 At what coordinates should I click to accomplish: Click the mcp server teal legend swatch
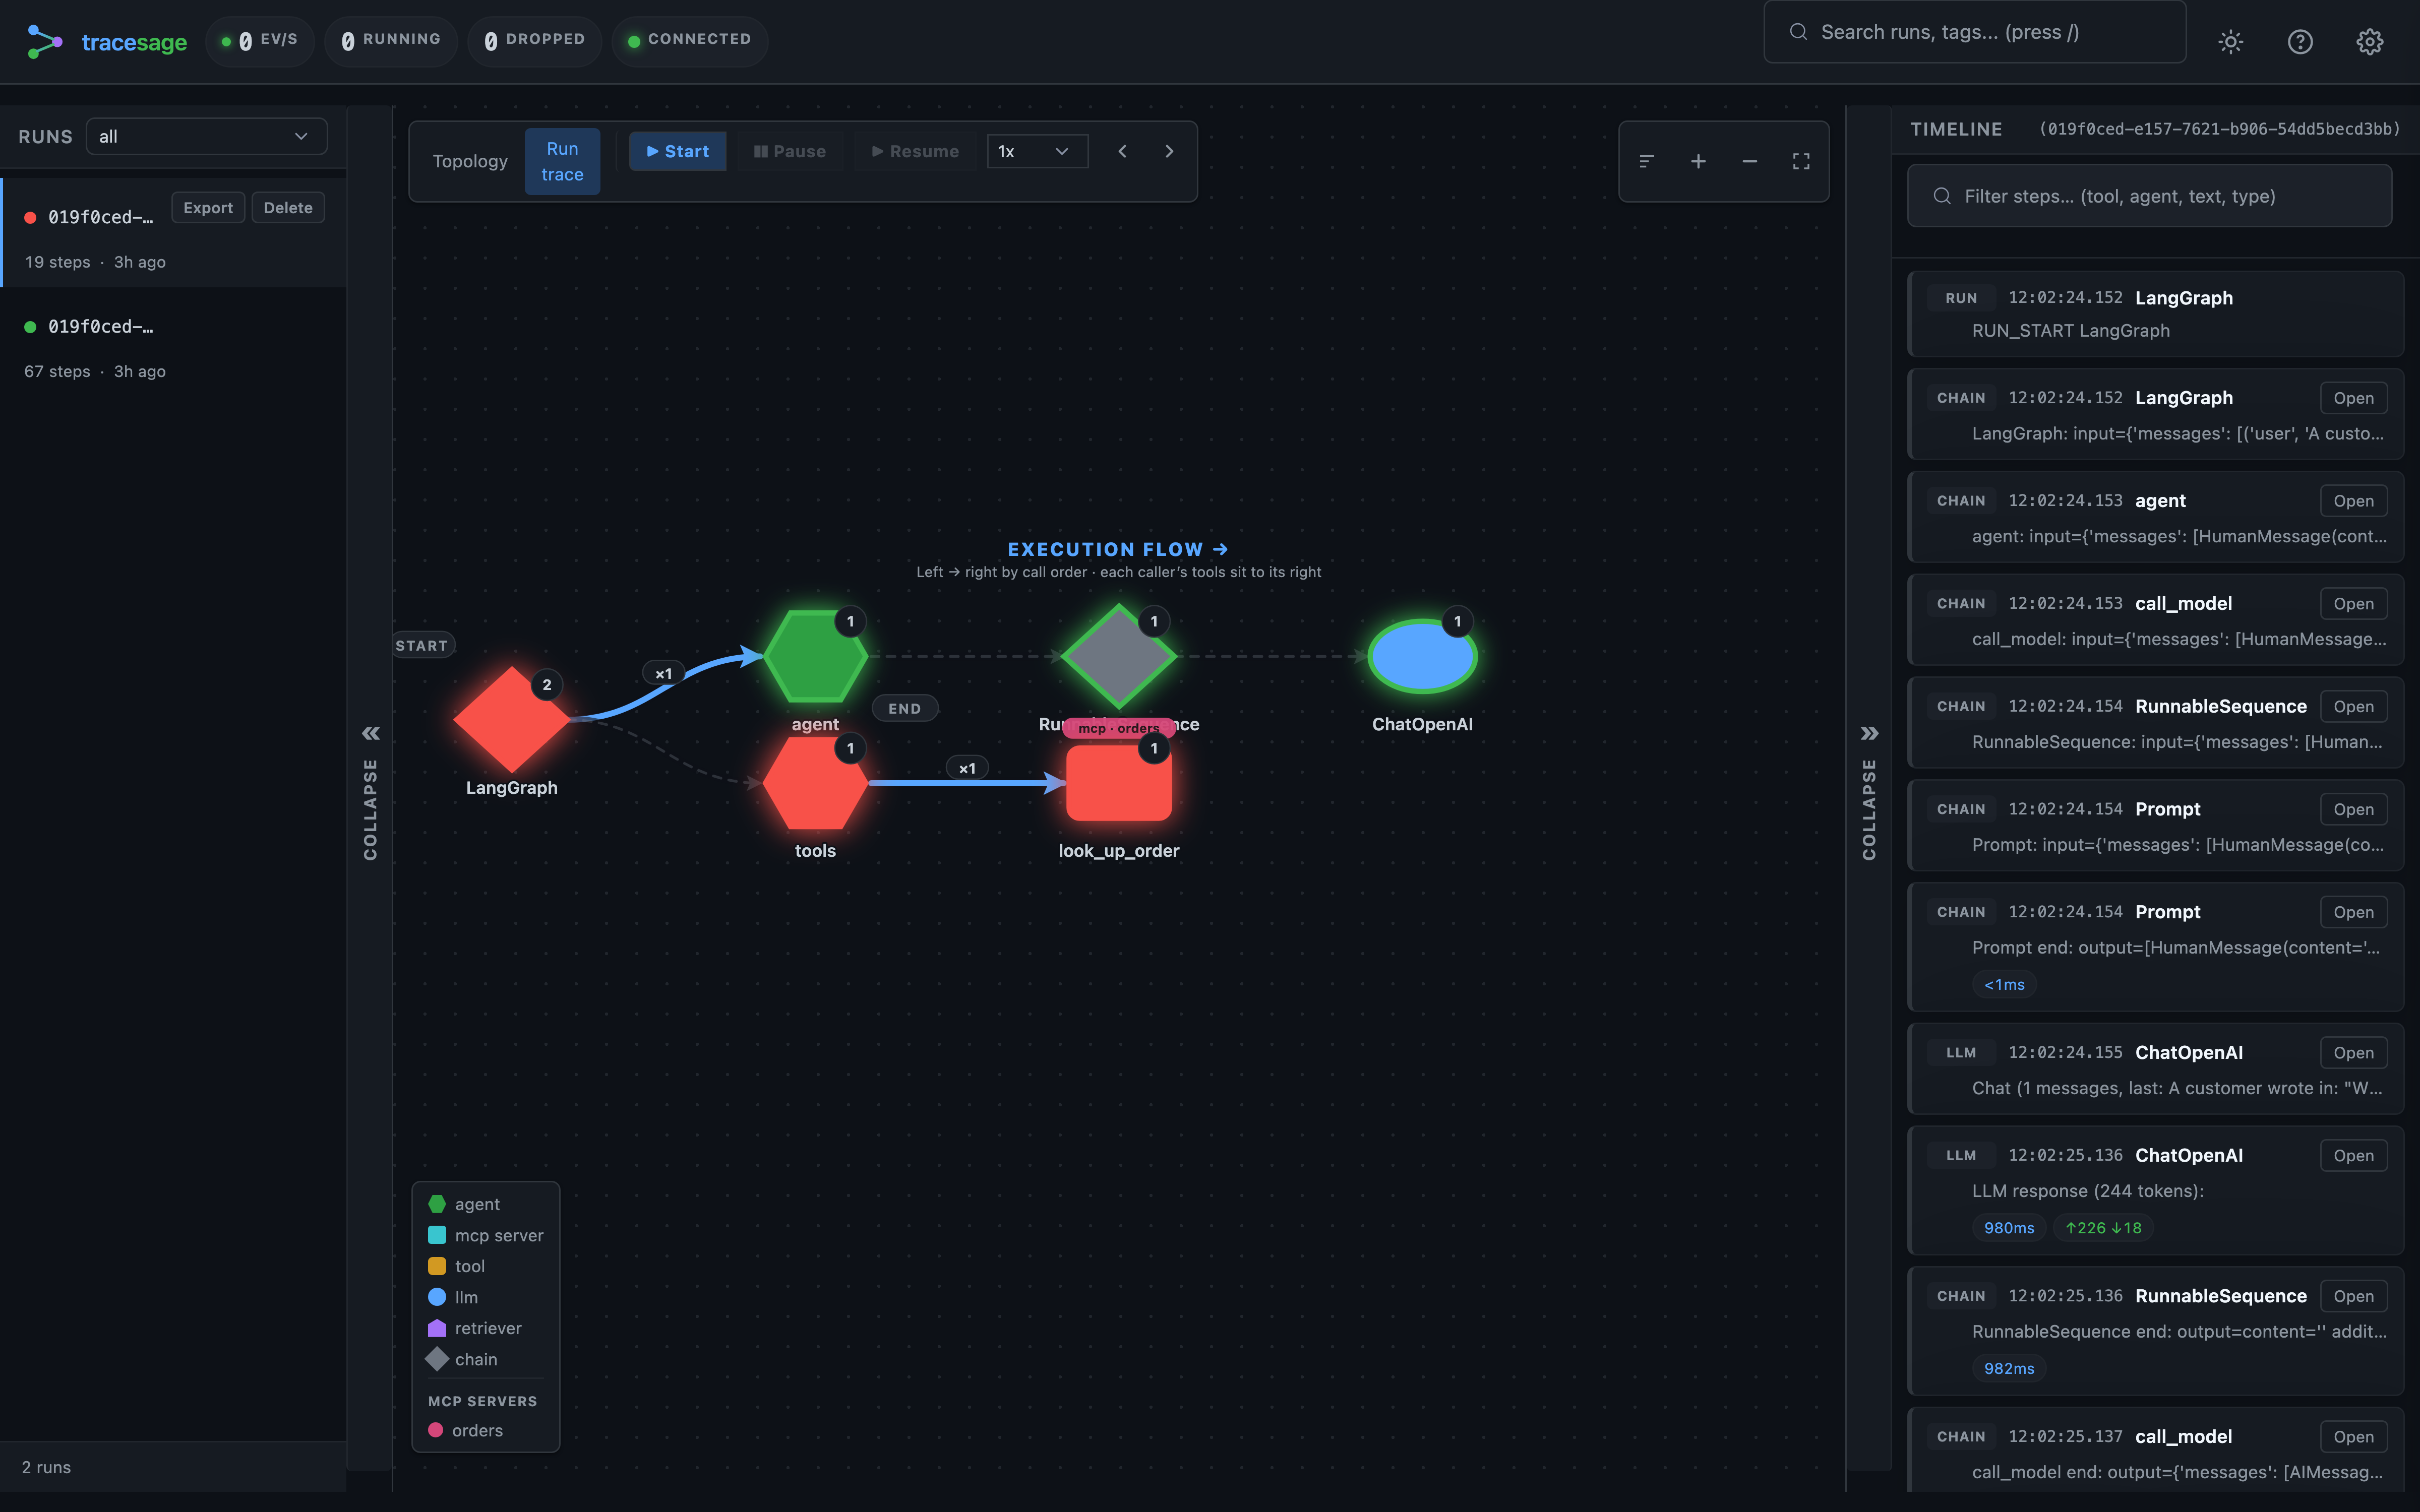pos(437,1235)
